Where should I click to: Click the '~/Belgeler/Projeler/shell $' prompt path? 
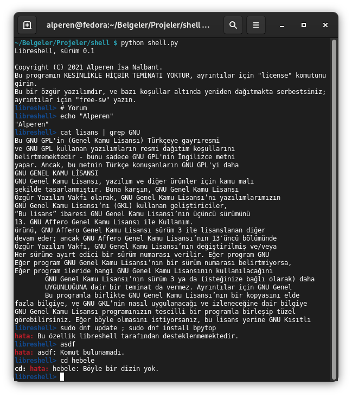click(66, 43)
